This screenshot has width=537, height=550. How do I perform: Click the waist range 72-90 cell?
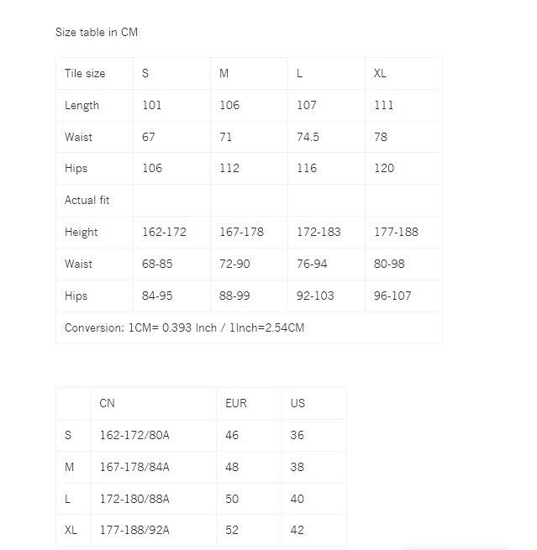tap(249, 265)
